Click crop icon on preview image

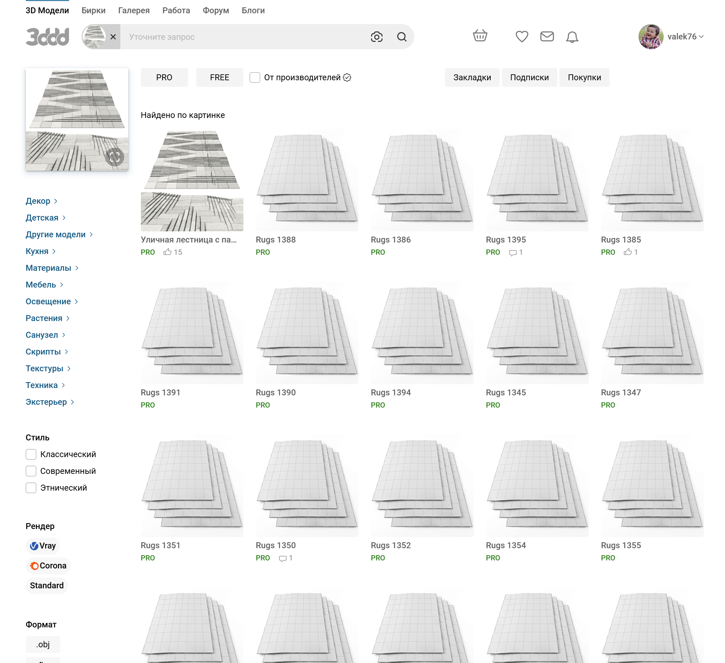coord(114,157)
